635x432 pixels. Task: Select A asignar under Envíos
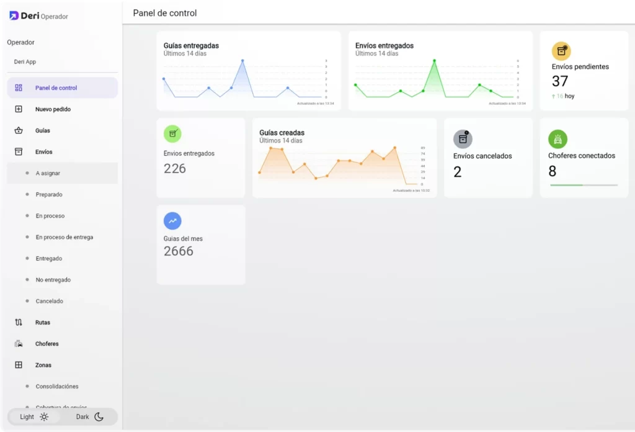50,173
